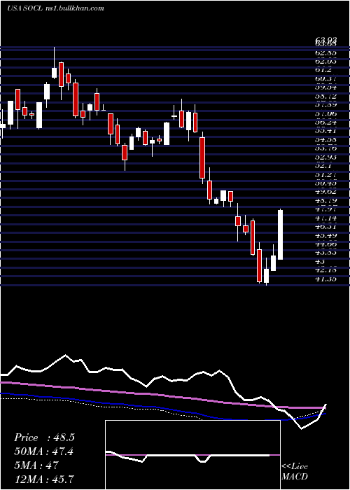Click the 61.2 price axis label
Image resolution: width=350 pixels, height=490 pixels.
click(x=323, y=71)
